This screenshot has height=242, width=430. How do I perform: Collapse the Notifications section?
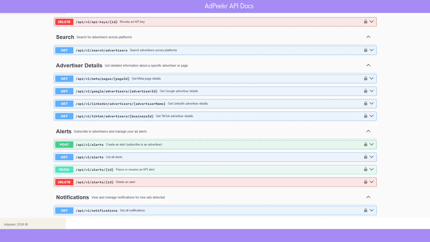[368, 197]
